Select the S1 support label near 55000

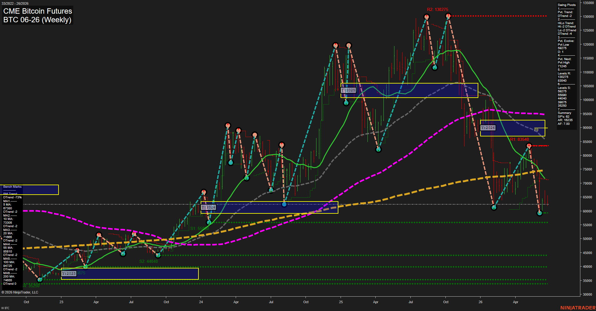point(199,228)
